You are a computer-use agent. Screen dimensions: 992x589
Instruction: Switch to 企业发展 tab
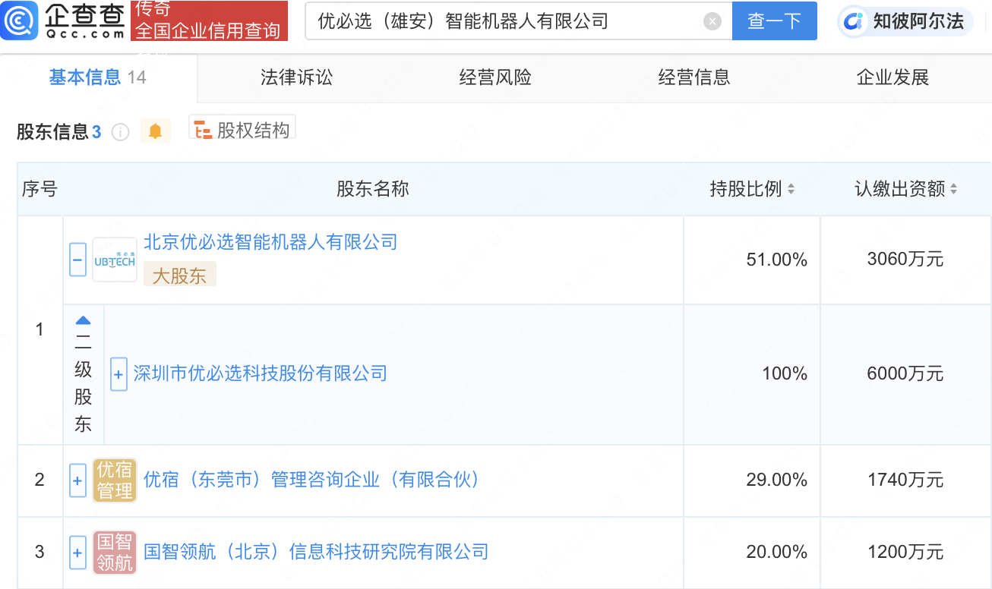893,77
